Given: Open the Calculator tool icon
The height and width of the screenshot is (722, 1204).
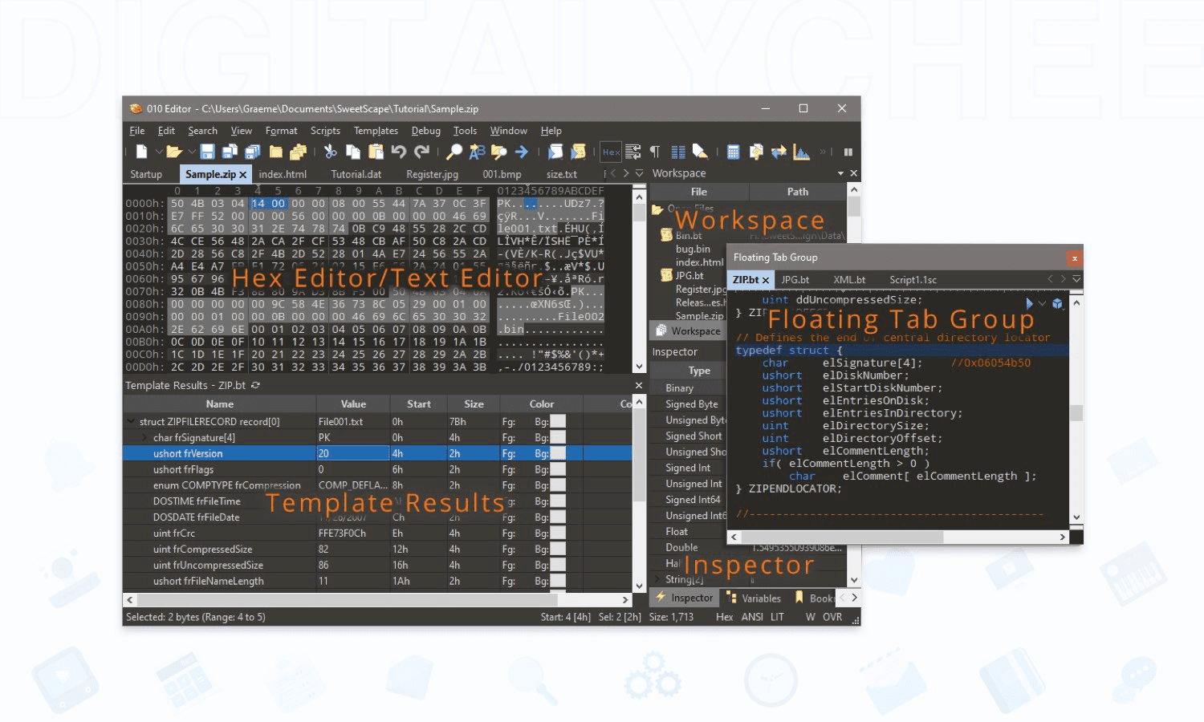Looking at the screenshot, I should [x=733, y=152].
